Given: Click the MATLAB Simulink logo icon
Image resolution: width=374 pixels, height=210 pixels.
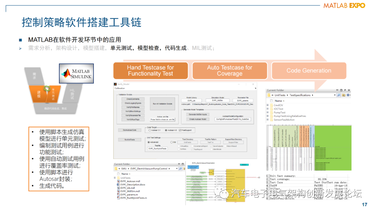Looking at the screenshot, I should point(76,73).
